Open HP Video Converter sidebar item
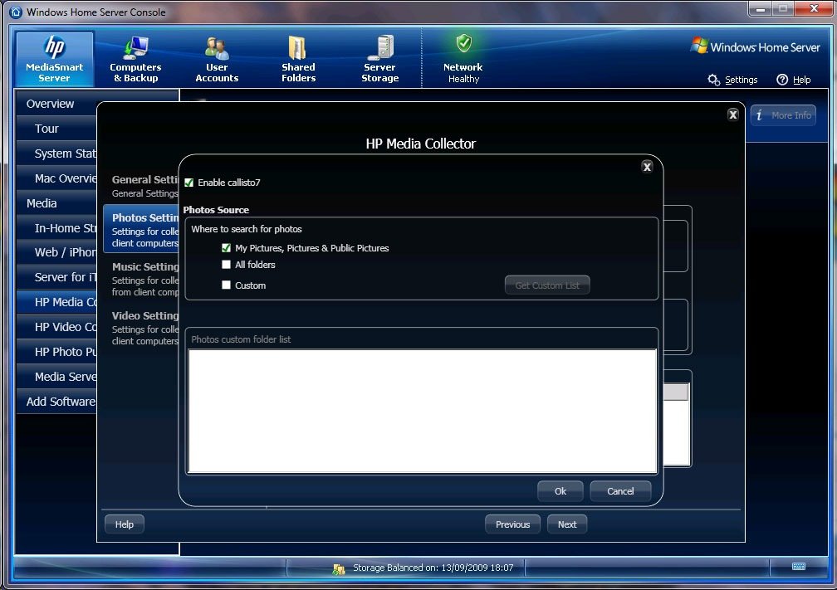This screenshot has height=590, width=837. pos(56,327)
